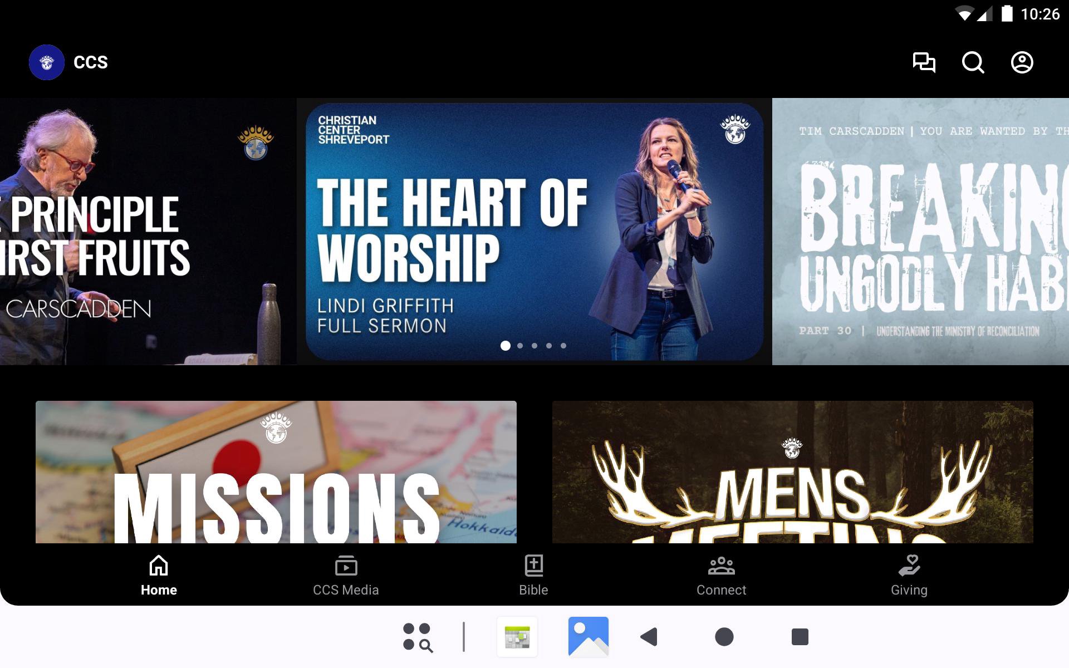This screenshot has height=668, width=1069.
Task: Open the chat messages icon
Action: point(924,62)
